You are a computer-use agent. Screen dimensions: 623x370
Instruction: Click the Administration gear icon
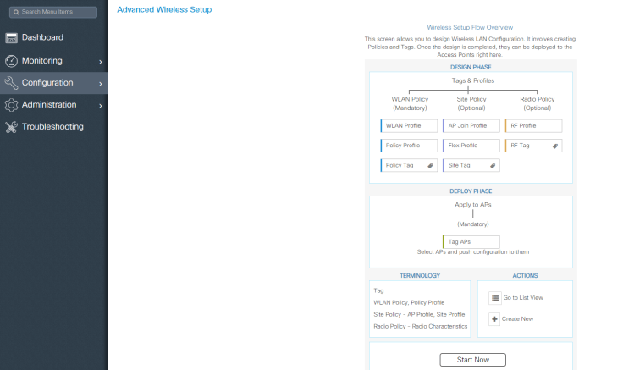(12, 105)
